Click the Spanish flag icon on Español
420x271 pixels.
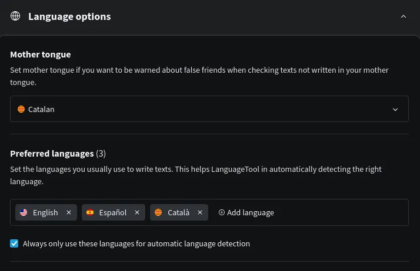click(x=90, y=212)
